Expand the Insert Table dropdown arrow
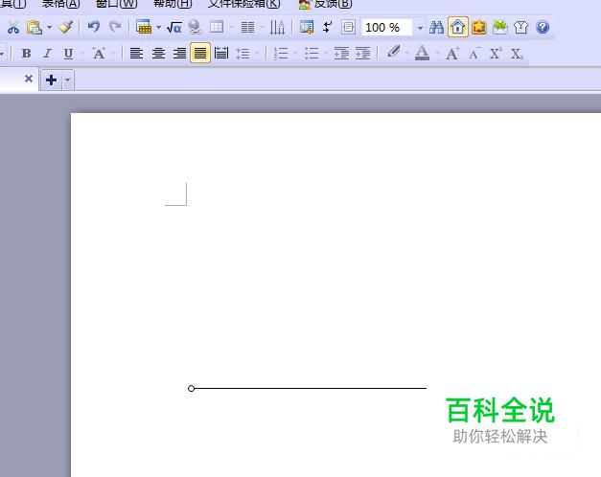The width and height of the screenshot is (601, 477). (158, 27)
